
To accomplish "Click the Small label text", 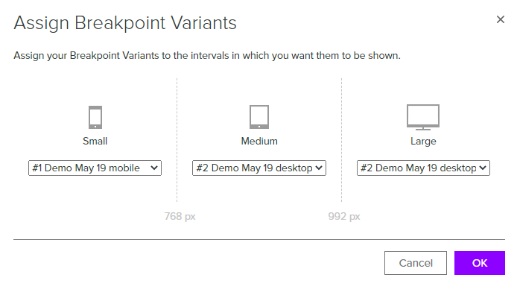I will click(95, 141).
